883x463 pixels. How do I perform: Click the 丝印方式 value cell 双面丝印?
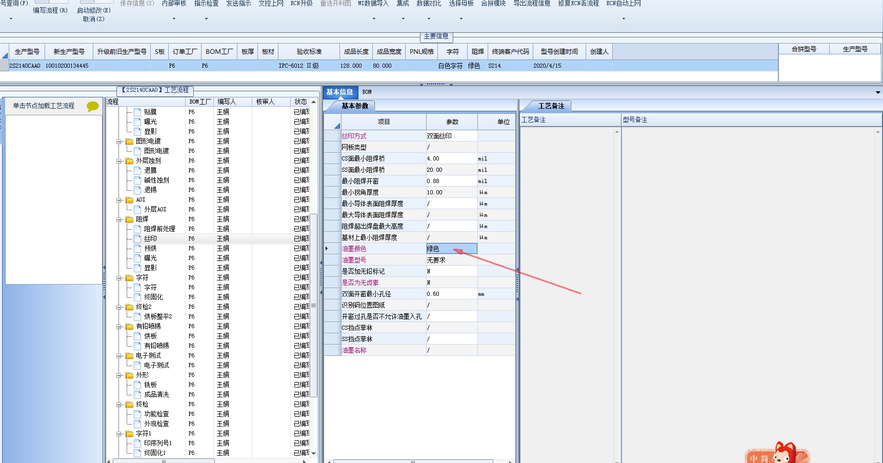(452, 136)
